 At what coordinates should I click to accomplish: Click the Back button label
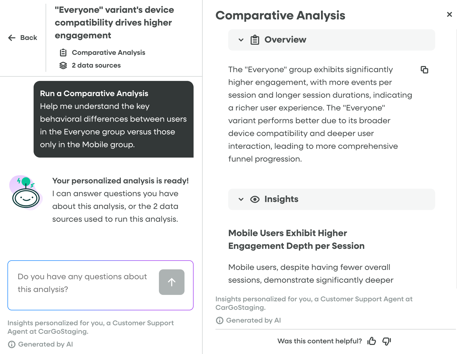point(29,38)
